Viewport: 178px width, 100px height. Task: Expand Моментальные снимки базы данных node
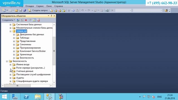pos(11,28)
